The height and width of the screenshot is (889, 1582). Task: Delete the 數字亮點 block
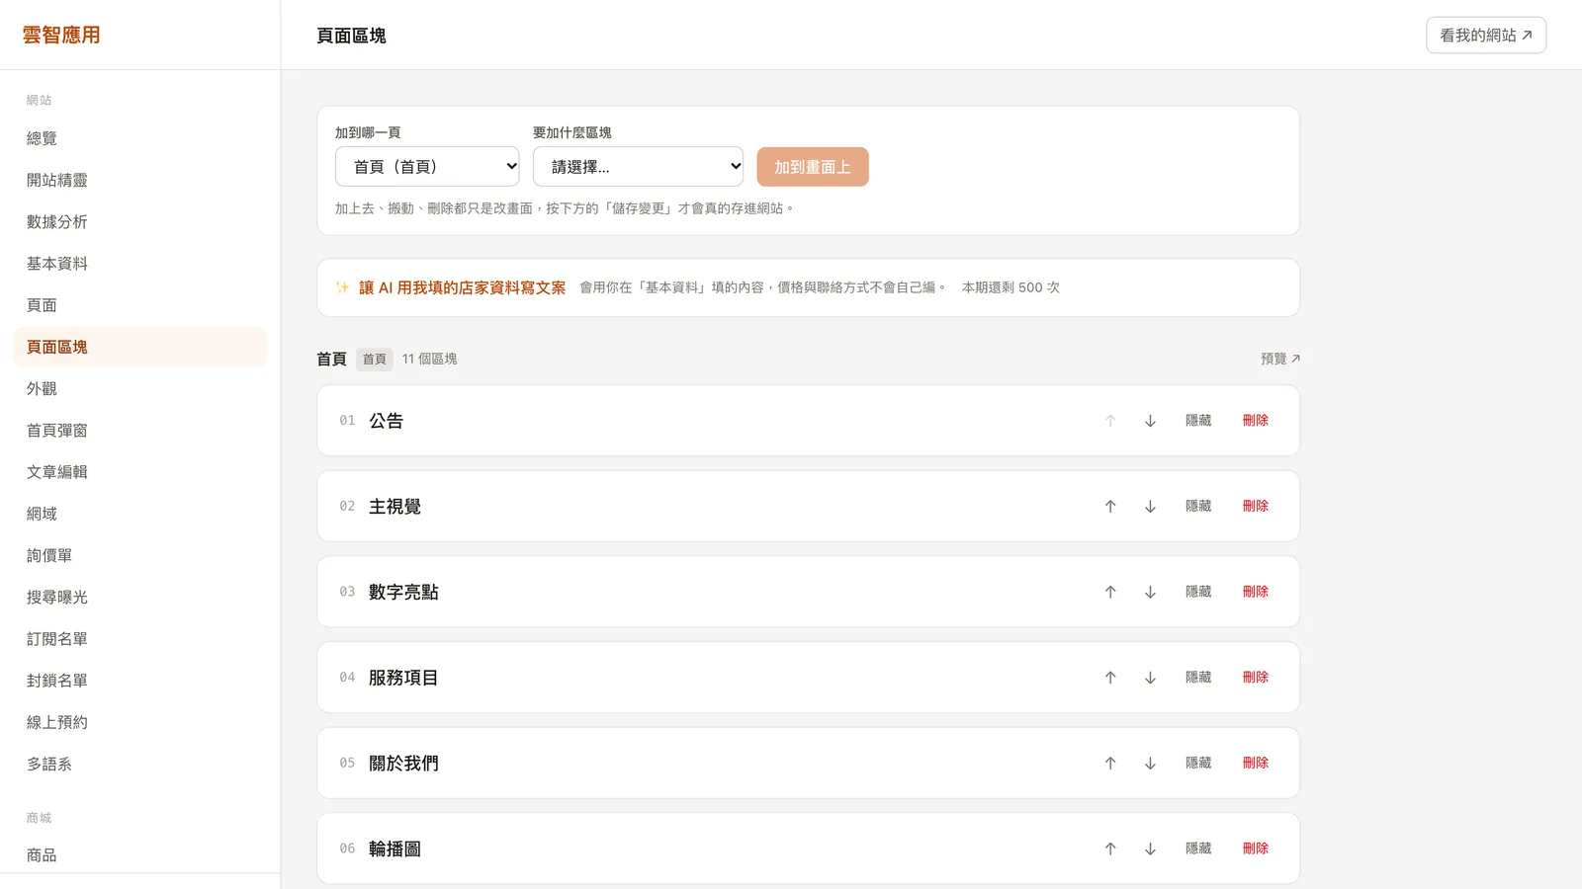(x=1256, y=592)
